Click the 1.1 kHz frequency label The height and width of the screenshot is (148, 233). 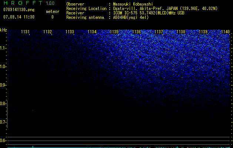point(3,48)
